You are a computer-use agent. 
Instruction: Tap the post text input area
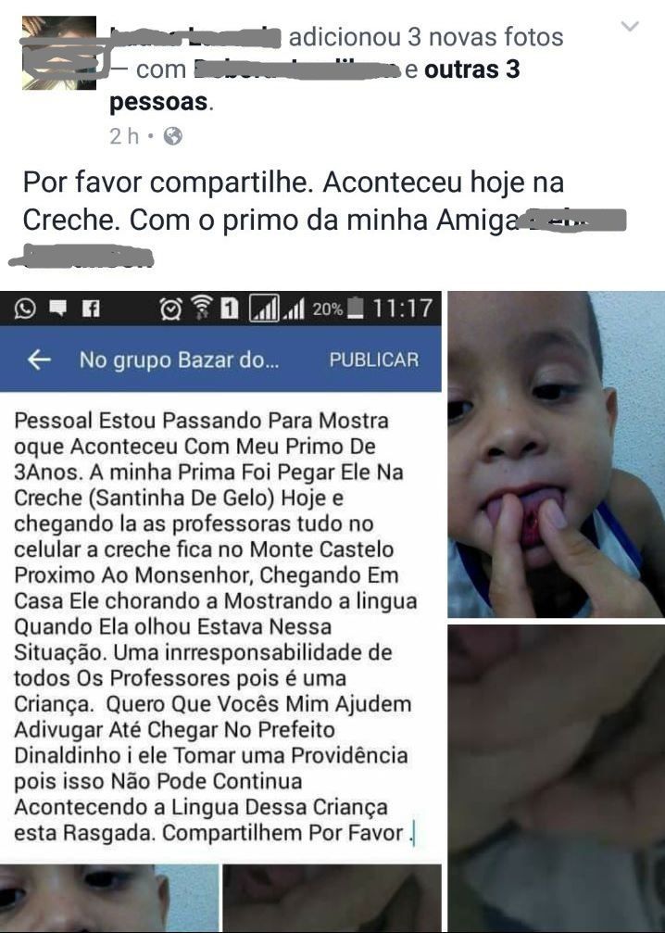220,626
